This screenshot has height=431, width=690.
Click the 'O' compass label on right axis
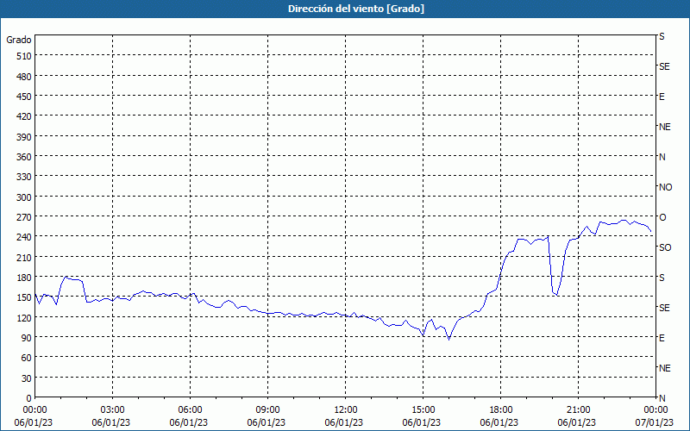[662, 217]
